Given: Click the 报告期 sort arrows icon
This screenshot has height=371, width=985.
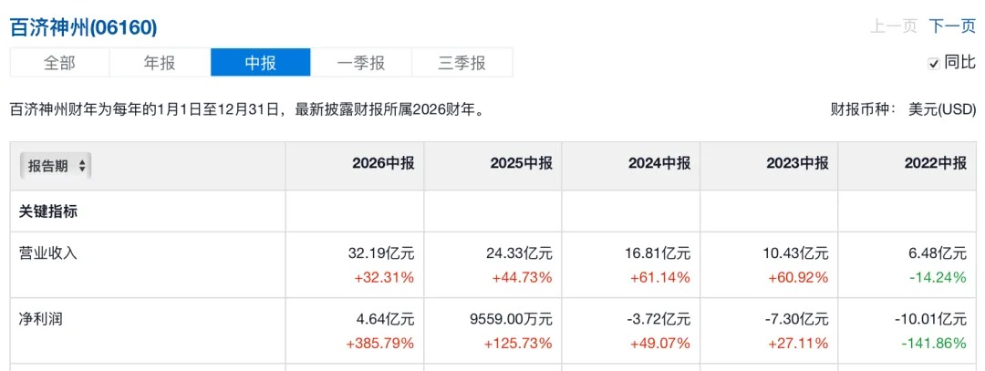Looking at the screenshot, I should [82, 166].
